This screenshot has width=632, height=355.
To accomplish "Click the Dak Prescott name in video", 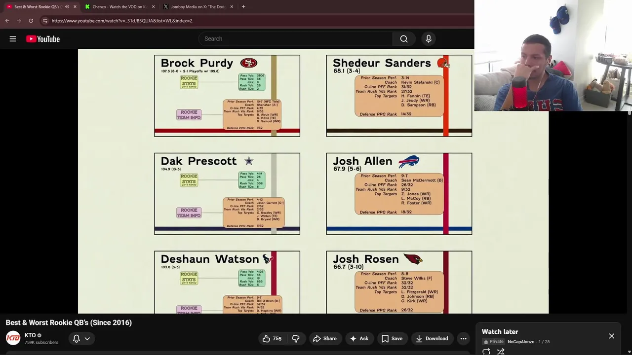I will click(198, 161).
